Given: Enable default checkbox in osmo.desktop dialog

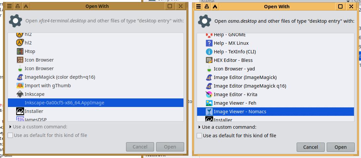Looking at the screenshot, I should coord(199,136).
